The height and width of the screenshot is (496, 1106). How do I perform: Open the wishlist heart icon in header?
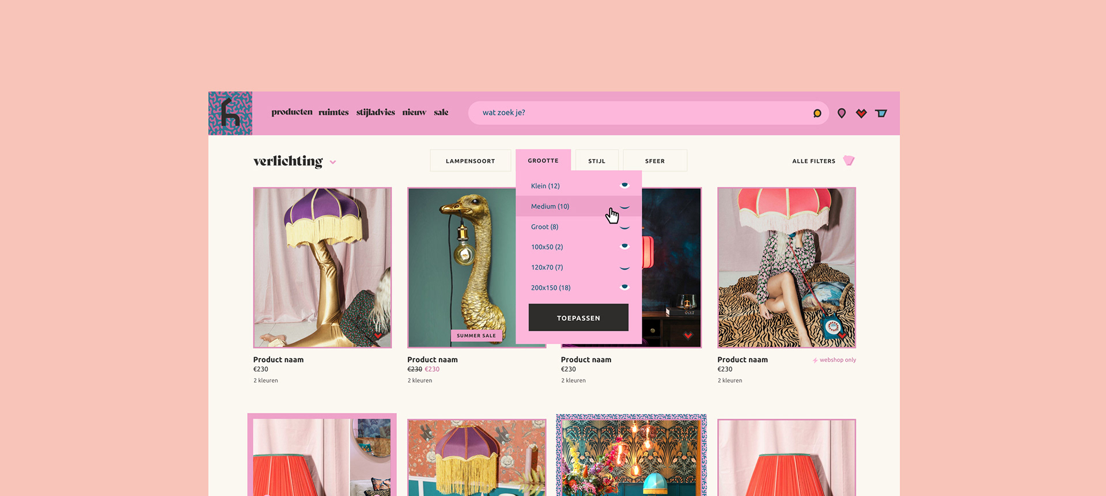[x=861, y=113]
